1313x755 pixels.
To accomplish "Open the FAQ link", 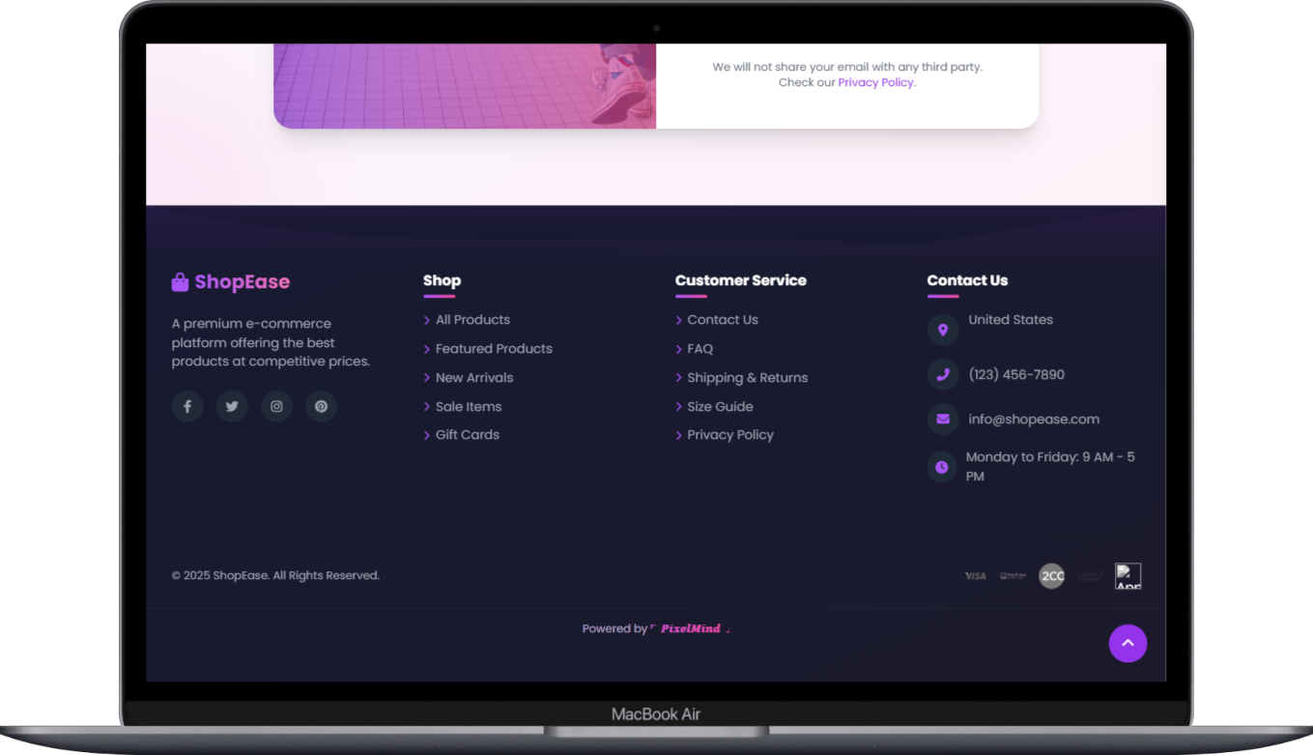I will (x=699, y=349).
